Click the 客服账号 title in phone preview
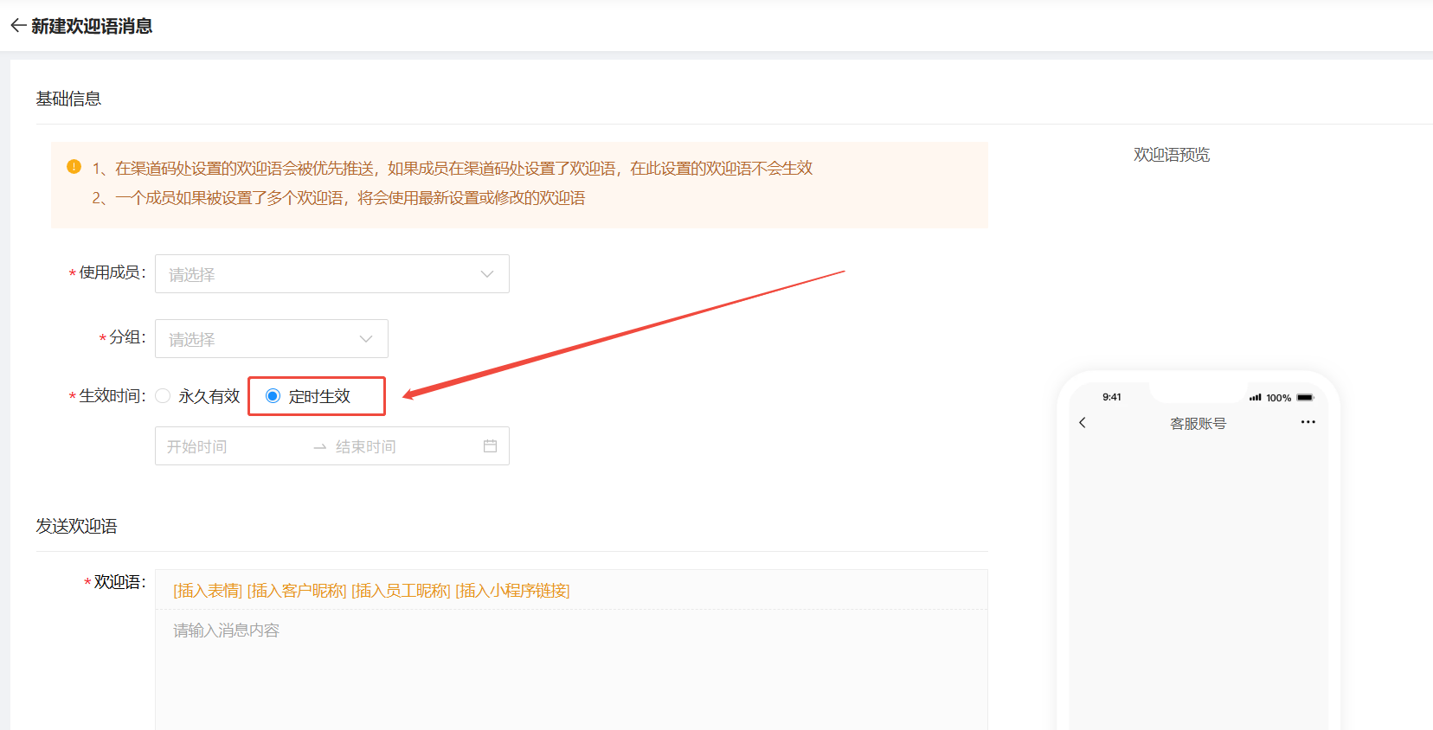 [1198, 424]
